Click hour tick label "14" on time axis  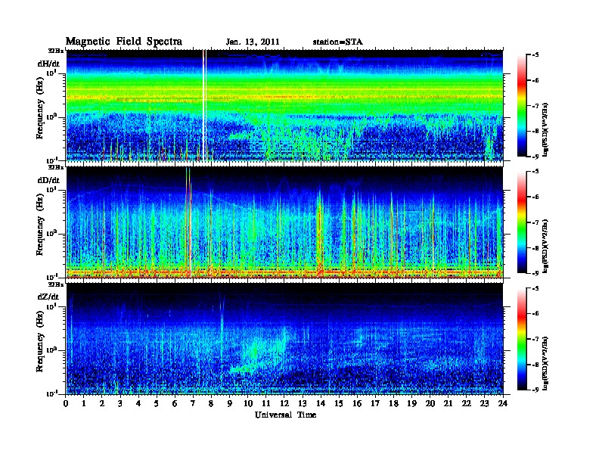click(x=321, y=404)
